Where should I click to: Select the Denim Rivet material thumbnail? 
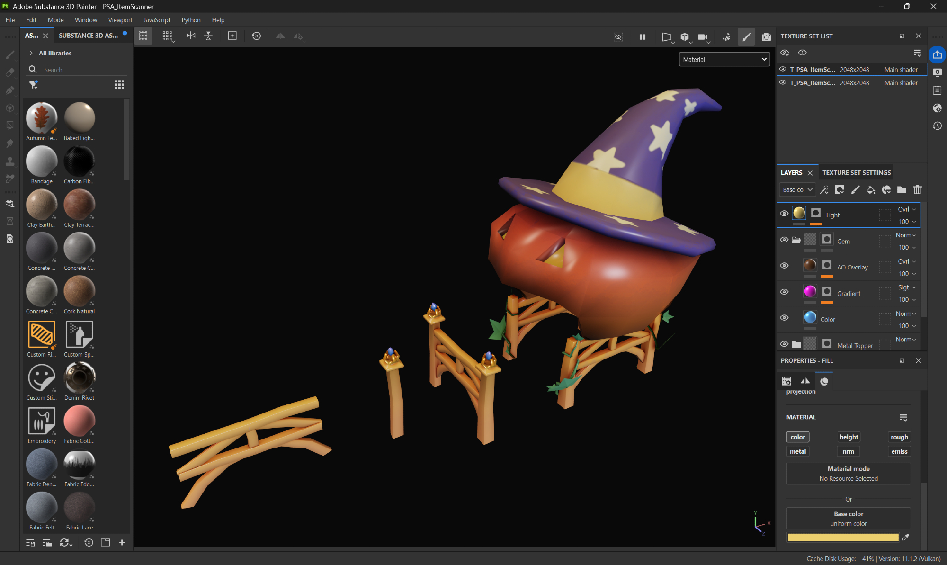point(79,378)
